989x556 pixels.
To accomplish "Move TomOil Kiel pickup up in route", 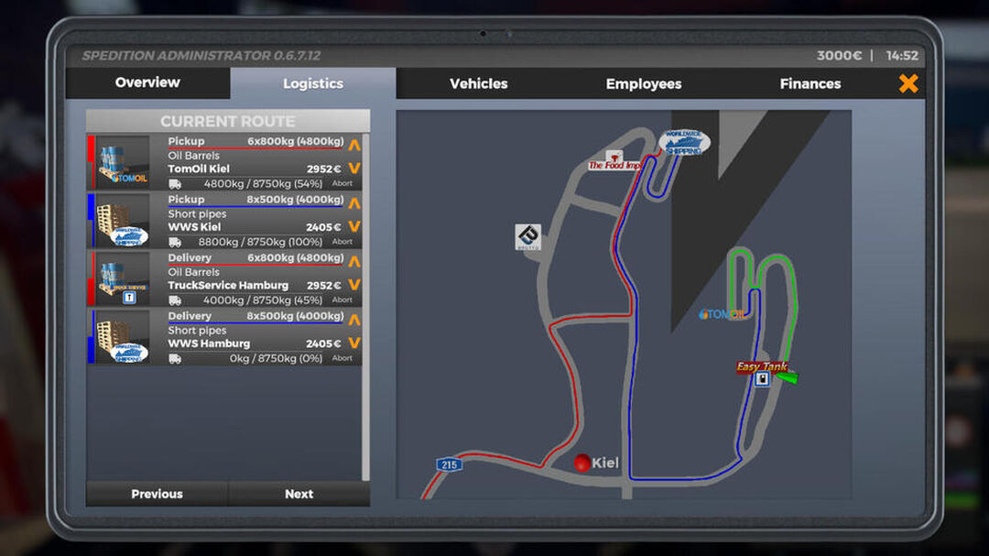I will click(x=354, y=145).
